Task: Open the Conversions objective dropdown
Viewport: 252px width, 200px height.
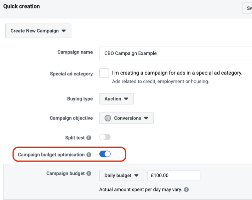Action: 127,118
